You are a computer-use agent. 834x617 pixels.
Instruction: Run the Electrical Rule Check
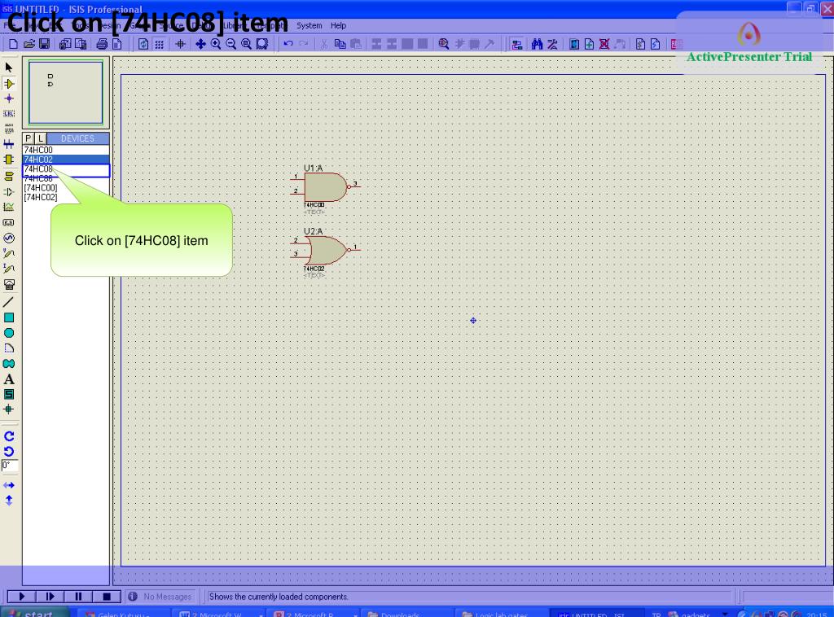[x=656, y=44]
